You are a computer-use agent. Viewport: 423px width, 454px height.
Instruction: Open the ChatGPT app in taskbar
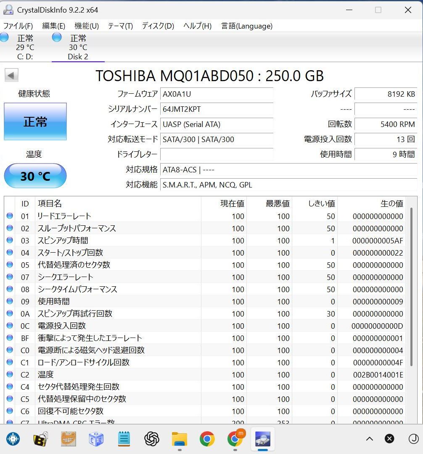click(x=152, y=439)
